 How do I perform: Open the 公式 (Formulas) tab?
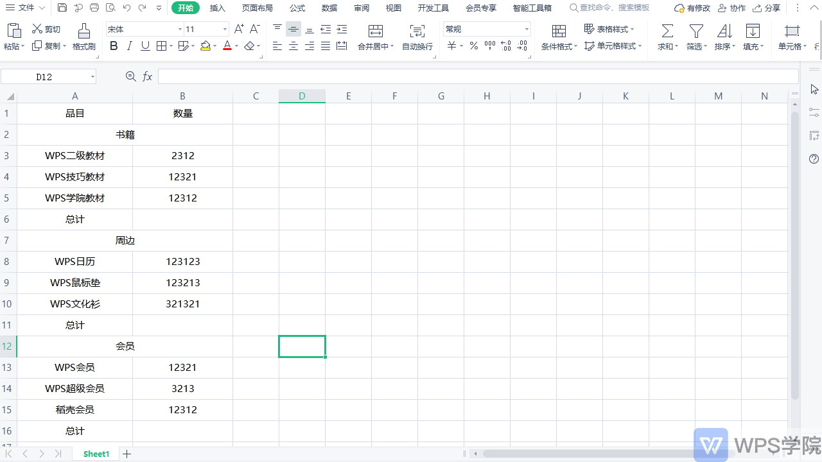tap(297, 8)
